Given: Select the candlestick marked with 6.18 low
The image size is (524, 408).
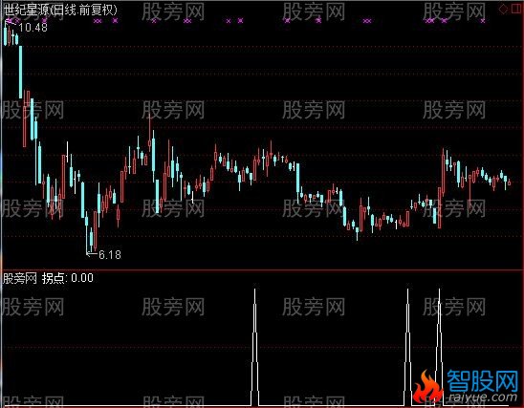Looking at the screenshot, I should 87,232.
